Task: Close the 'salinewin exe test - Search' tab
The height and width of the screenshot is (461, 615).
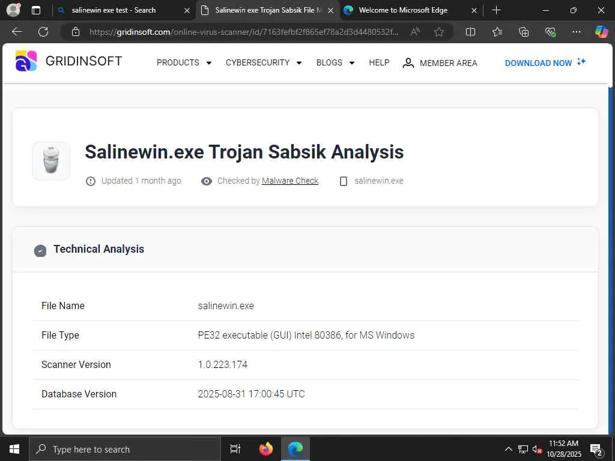Action: [187, 11]
